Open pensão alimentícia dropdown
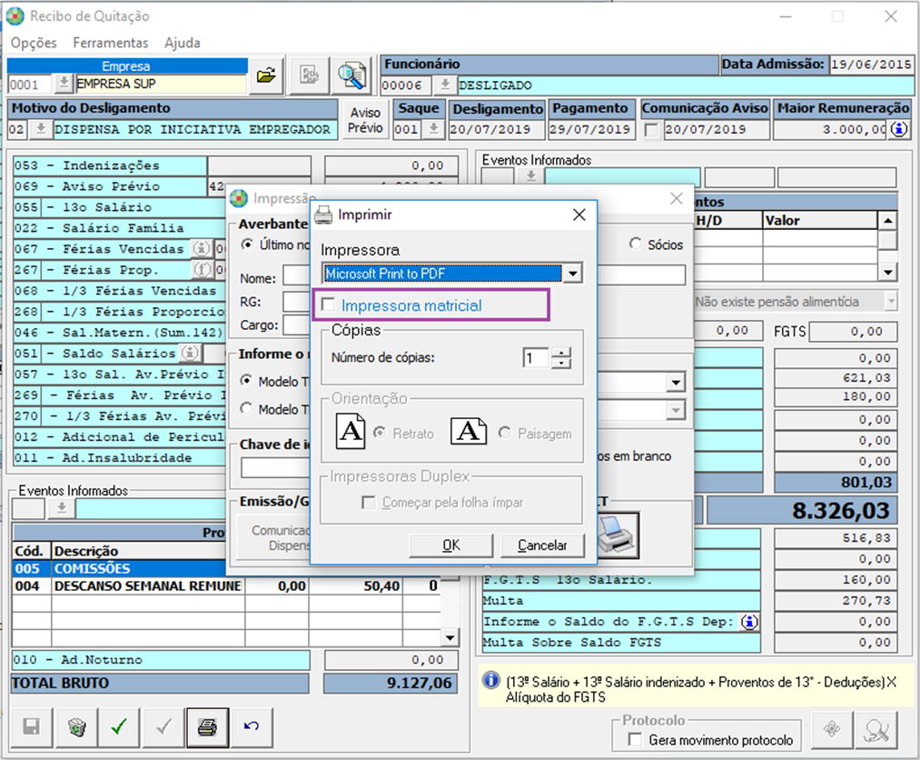920x760 pixels. [x=891, y=301]
